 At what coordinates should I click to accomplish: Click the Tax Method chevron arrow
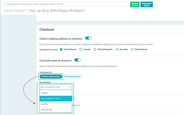pyautogui.click(x=69, y=87)
